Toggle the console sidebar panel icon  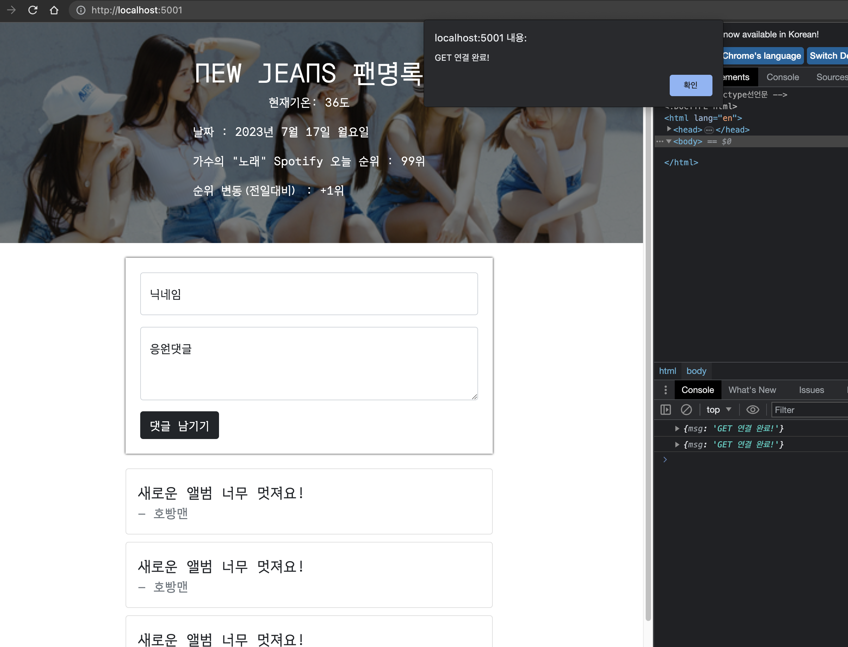click(665, 410)
